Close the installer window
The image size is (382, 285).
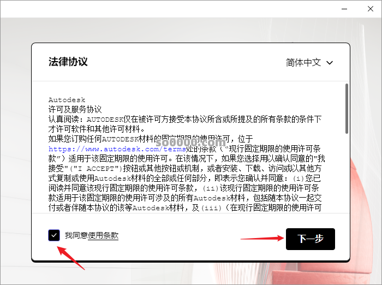coord(371,9)
